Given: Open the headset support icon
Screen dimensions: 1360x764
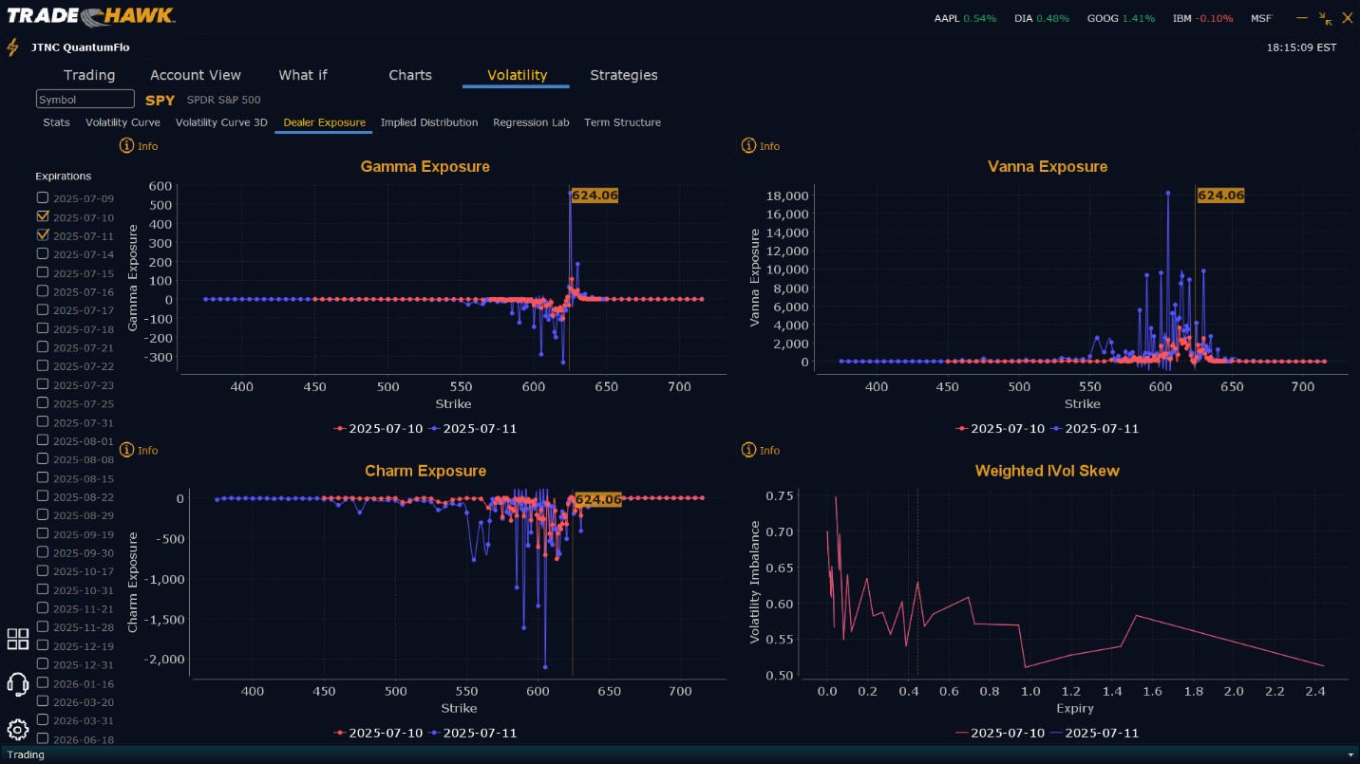Looking at the screenshot, I should pos(17,683).
